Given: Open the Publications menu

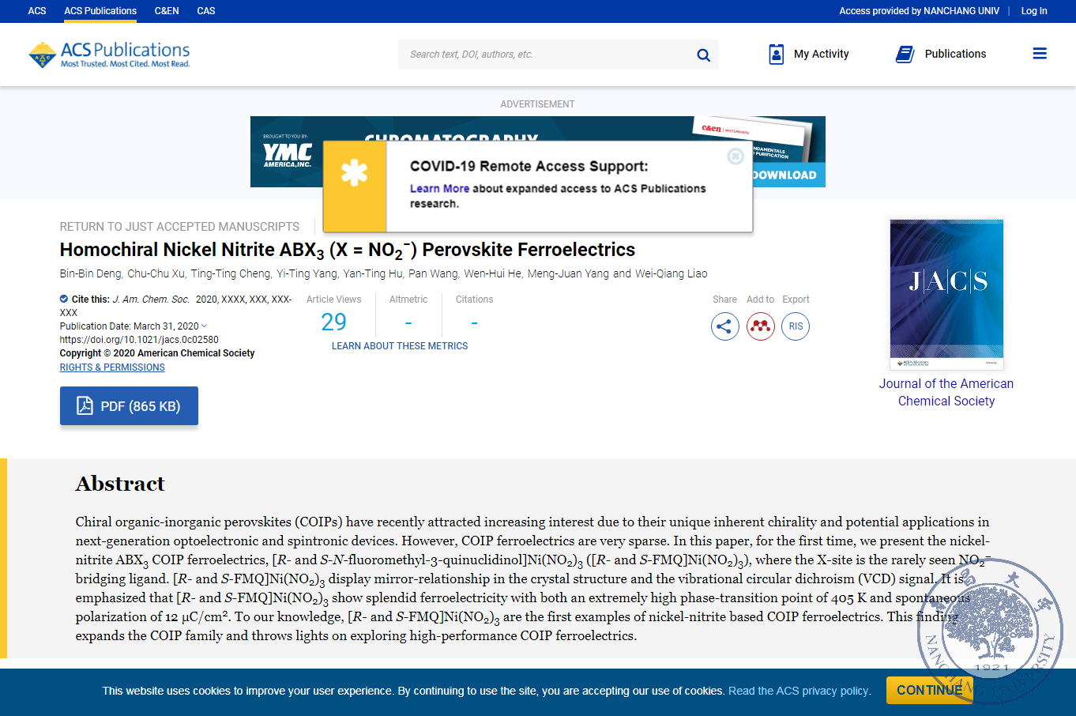Looking at the screenshot, I should (x=941, y=54).
